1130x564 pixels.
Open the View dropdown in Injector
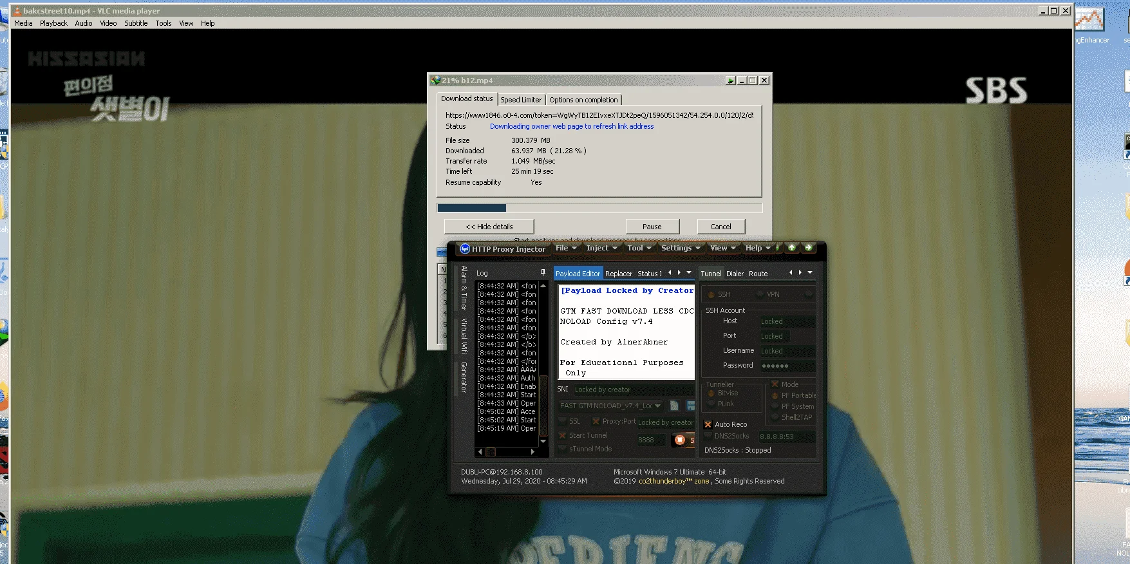pyautogui.click(x=722, y=248)
